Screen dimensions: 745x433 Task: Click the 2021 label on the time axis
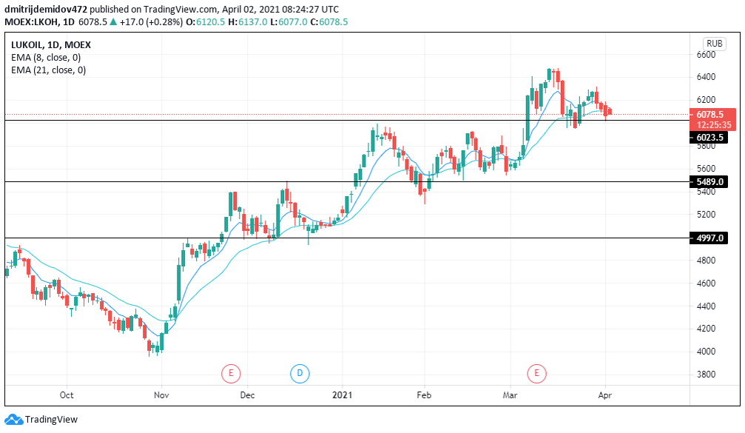point(342,395)
